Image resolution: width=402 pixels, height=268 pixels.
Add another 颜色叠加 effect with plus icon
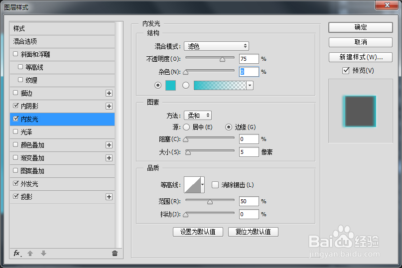coord(109,145)
